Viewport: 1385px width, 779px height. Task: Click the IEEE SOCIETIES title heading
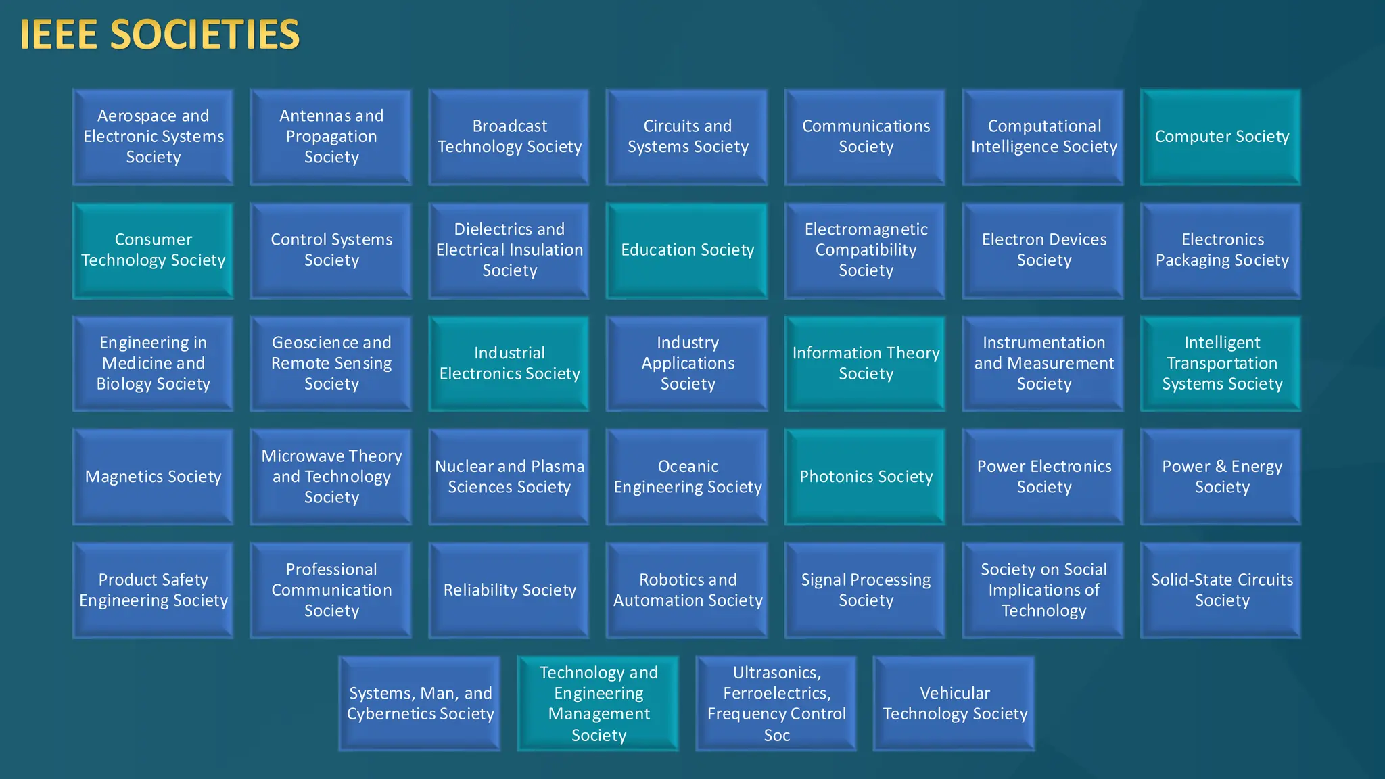pos(160,34)
